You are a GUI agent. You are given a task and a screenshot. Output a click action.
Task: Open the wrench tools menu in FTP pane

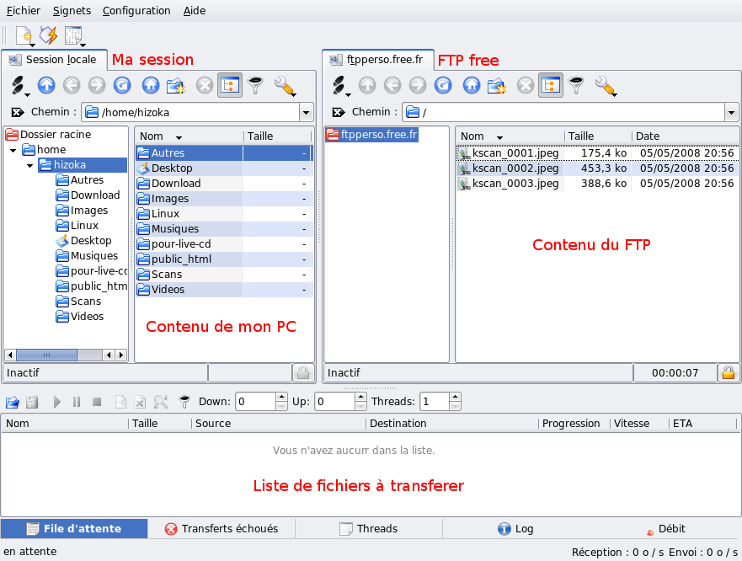point(606,85)
